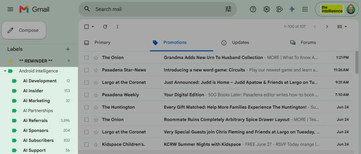Open the Android Intelligence label

coord(39,71)
